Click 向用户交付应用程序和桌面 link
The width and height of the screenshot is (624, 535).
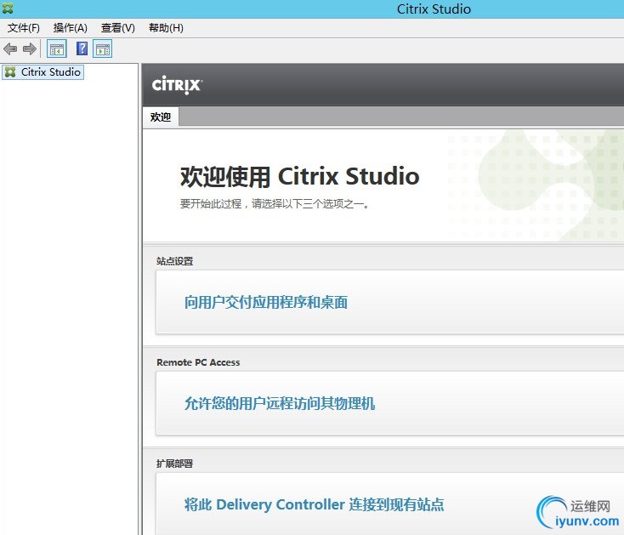click(x=266, y=302)
